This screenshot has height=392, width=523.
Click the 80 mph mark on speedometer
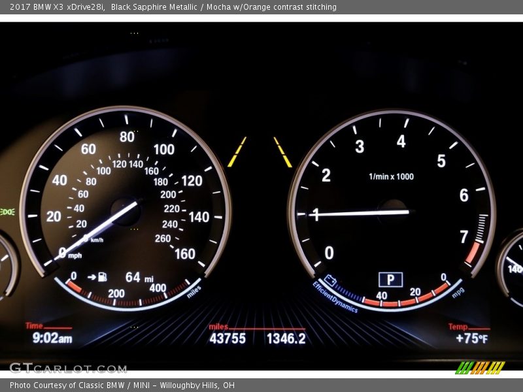(127, 137)
